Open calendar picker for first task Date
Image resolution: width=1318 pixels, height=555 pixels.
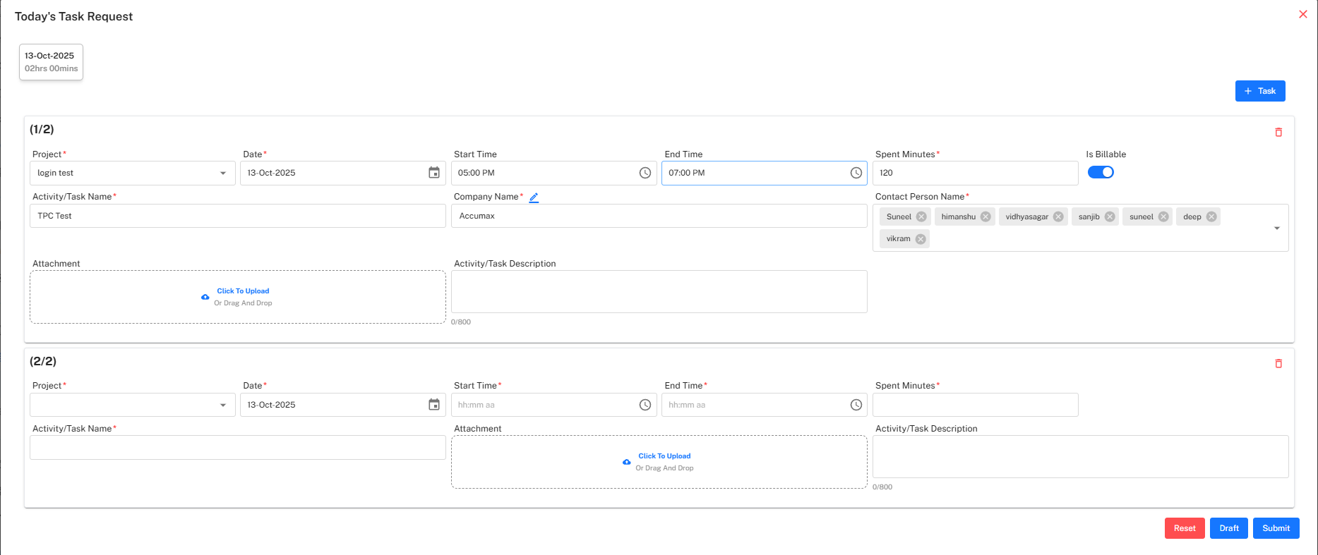point(434,173)
